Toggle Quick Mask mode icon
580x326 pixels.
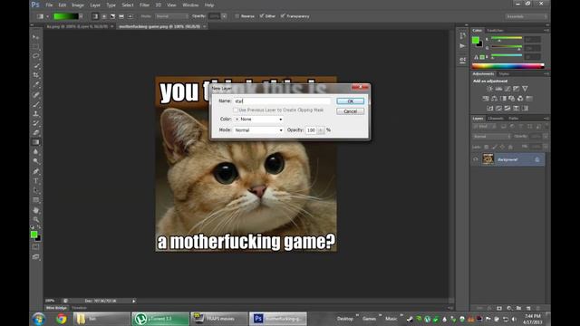[x=35, y=247]
